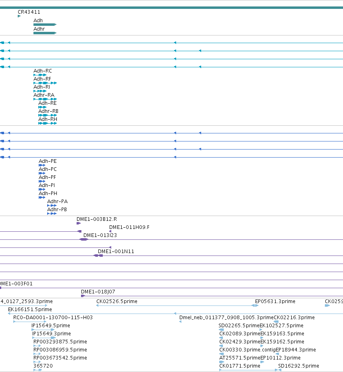
Task: Select the Adhr-PB protein label
Action: point(57,210)
